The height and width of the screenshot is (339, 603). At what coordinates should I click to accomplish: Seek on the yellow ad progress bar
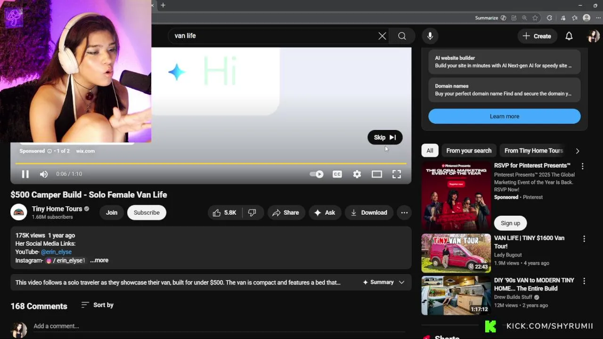[211, 163]
